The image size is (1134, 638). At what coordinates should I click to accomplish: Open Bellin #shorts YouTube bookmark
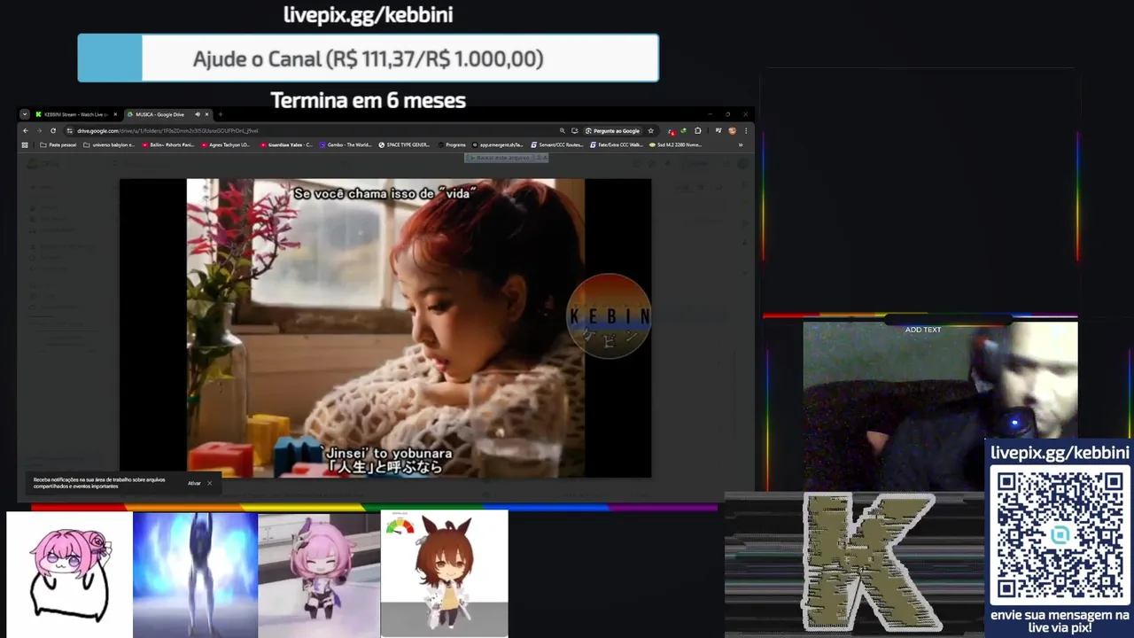168,144
